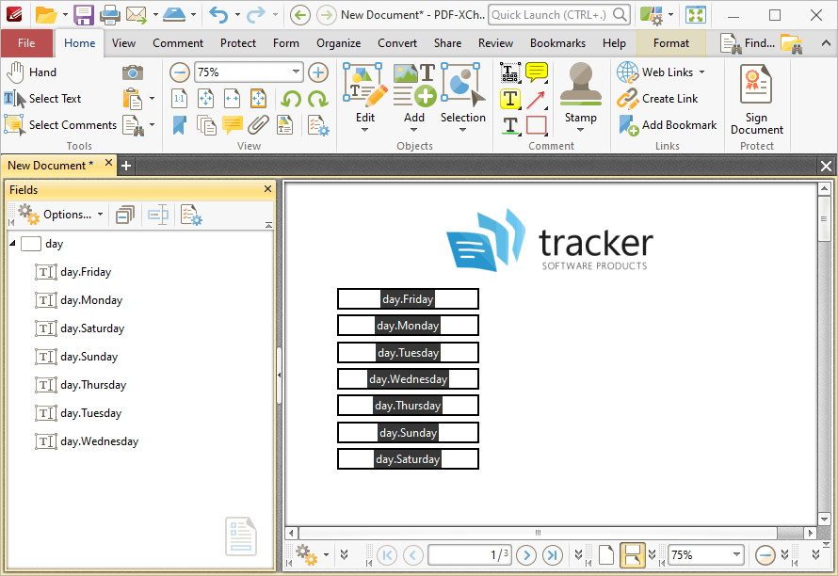Open the Form ribbon tab
Viewport: 838px width, 576px height.
(x=286, y=43)
